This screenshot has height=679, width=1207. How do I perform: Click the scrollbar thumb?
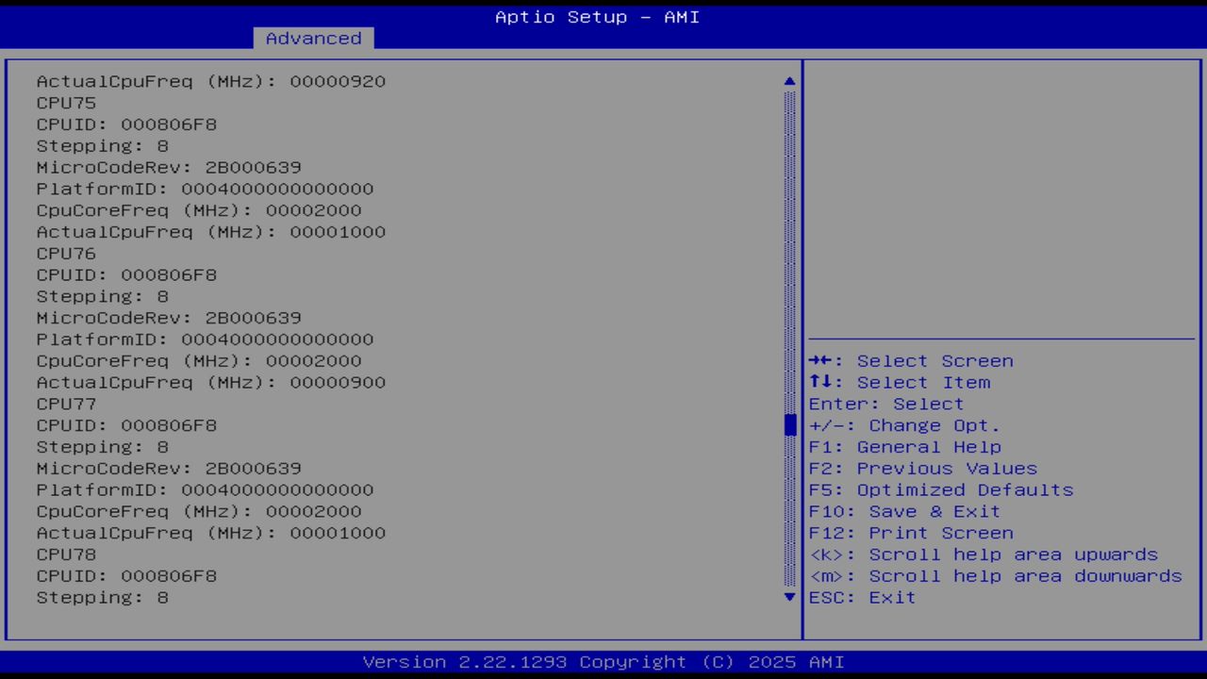click(x=789, y=424)
